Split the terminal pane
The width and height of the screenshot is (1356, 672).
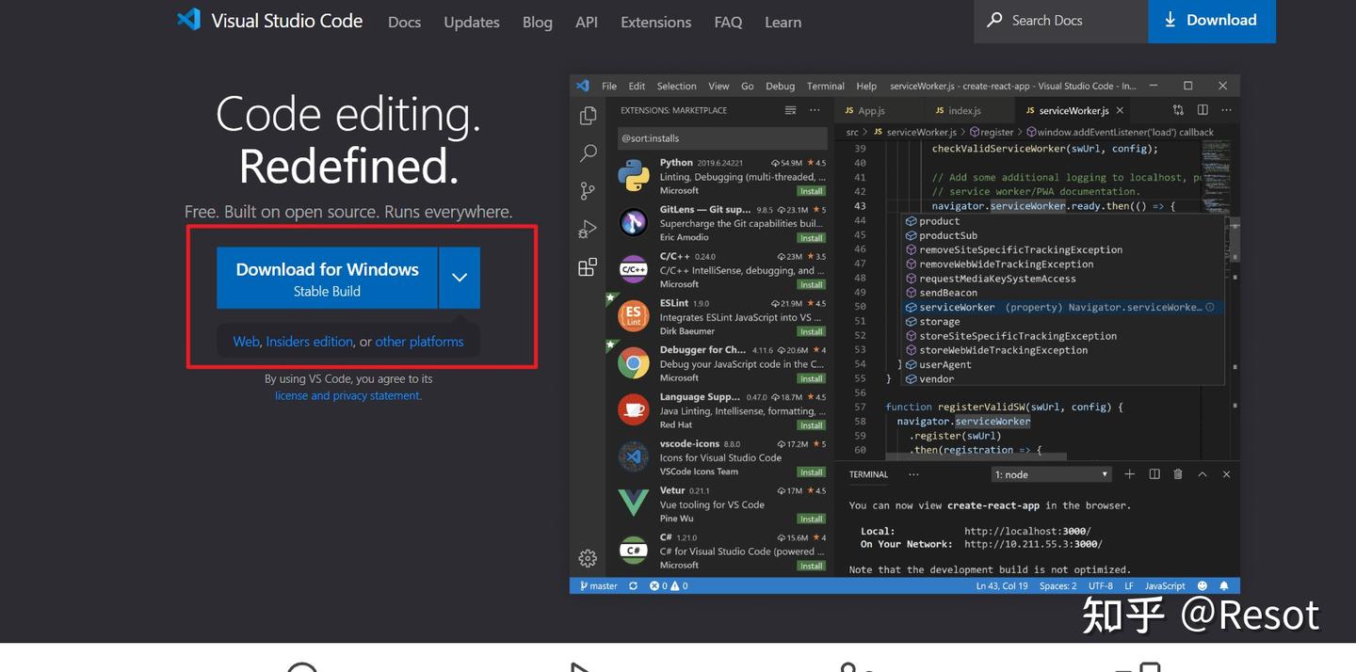1154,473
